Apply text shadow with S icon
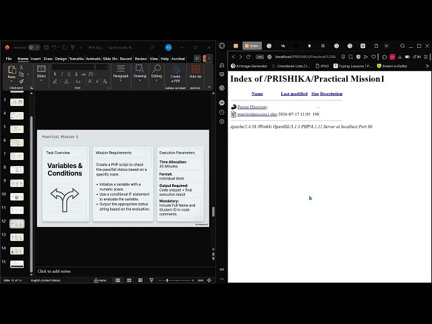Image resolution: width=432 pixels, height=324 pixels. tap(76, 74)
